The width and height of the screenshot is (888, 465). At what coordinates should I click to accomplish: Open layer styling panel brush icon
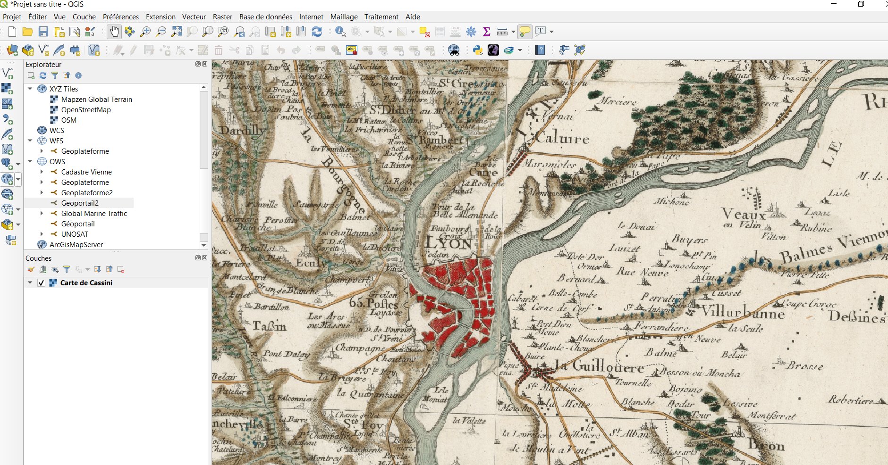[x=31, y=269]
